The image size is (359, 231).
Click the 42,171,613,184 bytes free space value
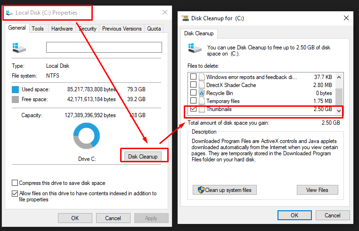[x=91, y=99]
